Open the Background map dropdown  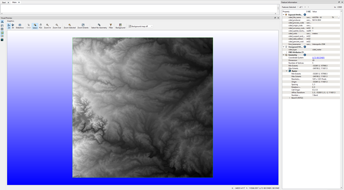point(141,26)
